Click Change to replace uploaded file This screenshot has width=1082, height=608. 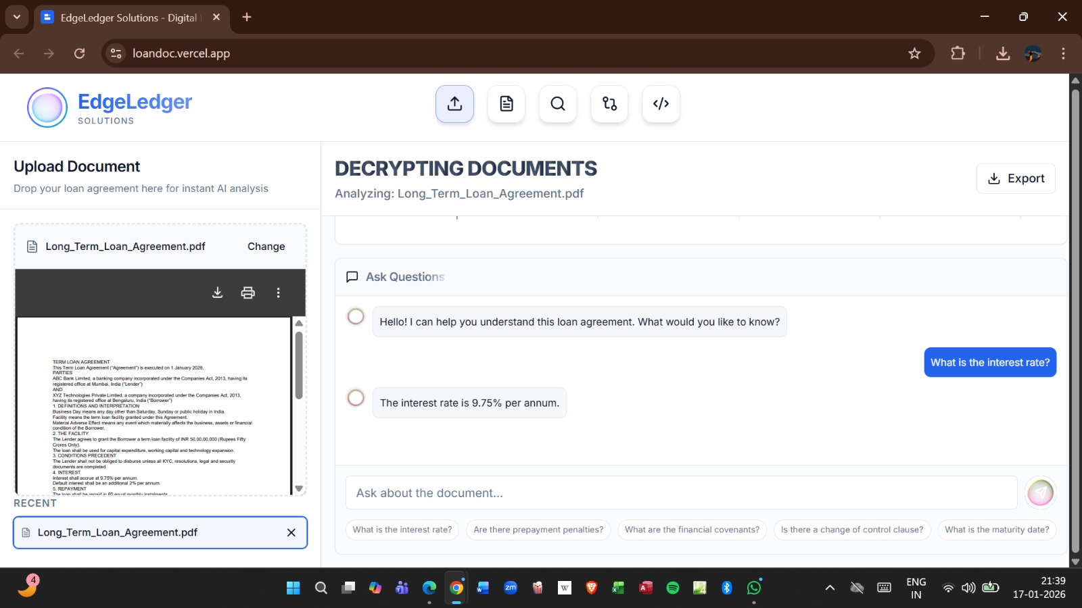(266, 247)
